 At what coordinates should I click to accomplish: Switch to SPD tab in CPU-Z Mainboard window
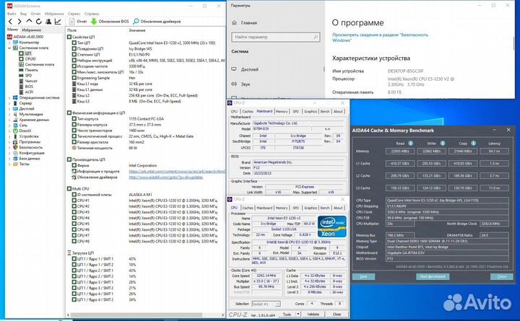click(296, 112)
